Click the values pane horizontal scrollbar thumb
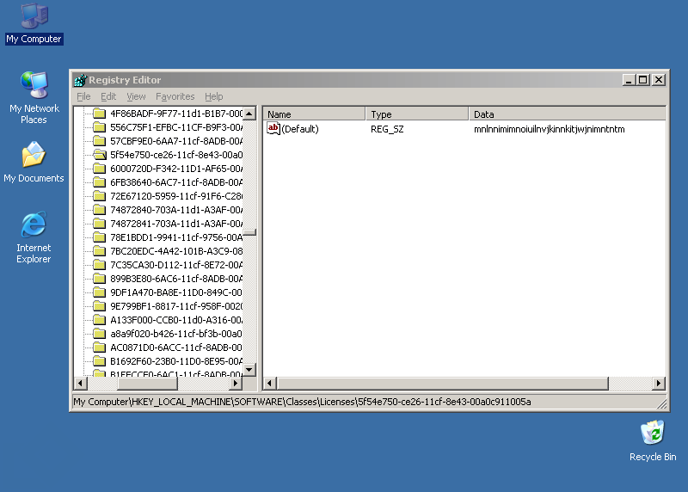688x492 pixels. 442,383
